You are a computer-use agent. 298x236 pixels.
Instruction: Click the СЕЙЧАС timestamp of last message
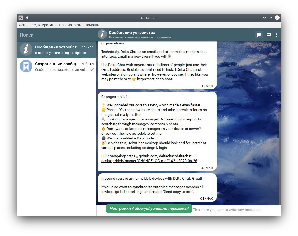coord(206,198)
